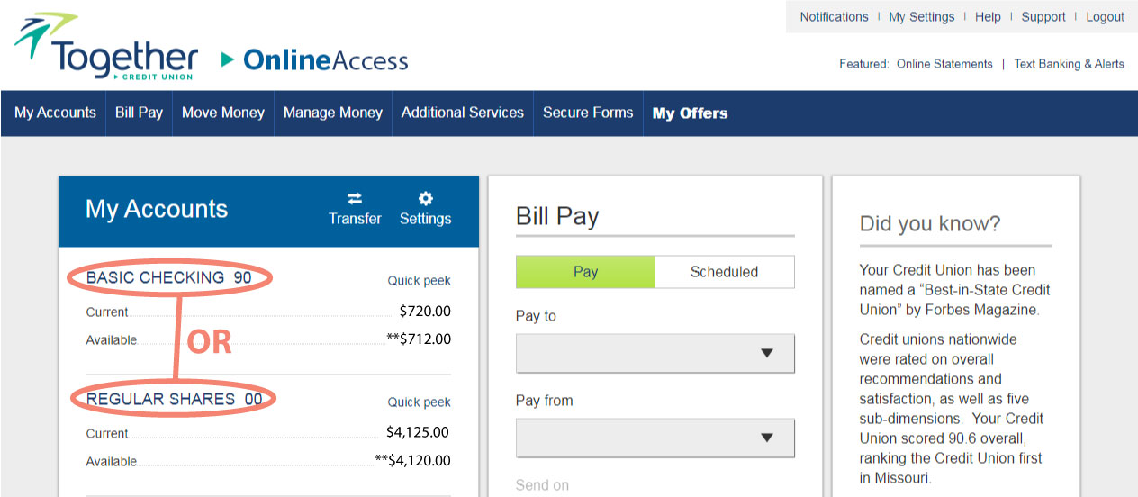Open the Move Money menu

click(x=223, y=113)
